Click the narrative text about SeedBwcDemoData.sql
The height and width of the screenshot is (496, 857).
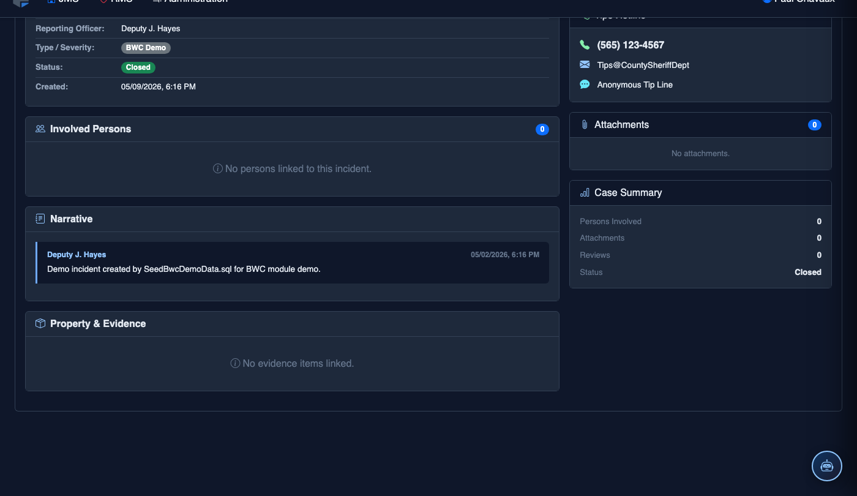click(x=184, y=269)
